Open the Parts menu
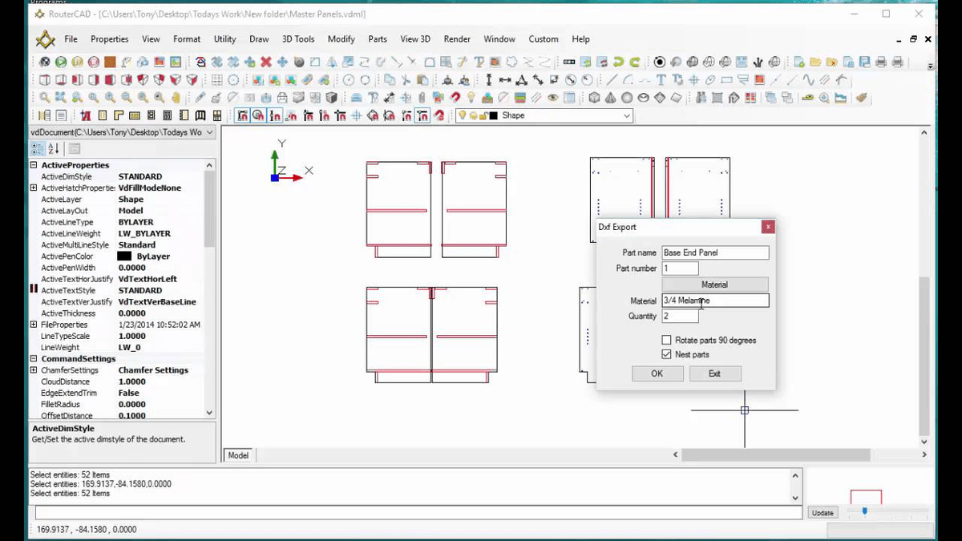962x541 pixels. (x=378, y=38)
